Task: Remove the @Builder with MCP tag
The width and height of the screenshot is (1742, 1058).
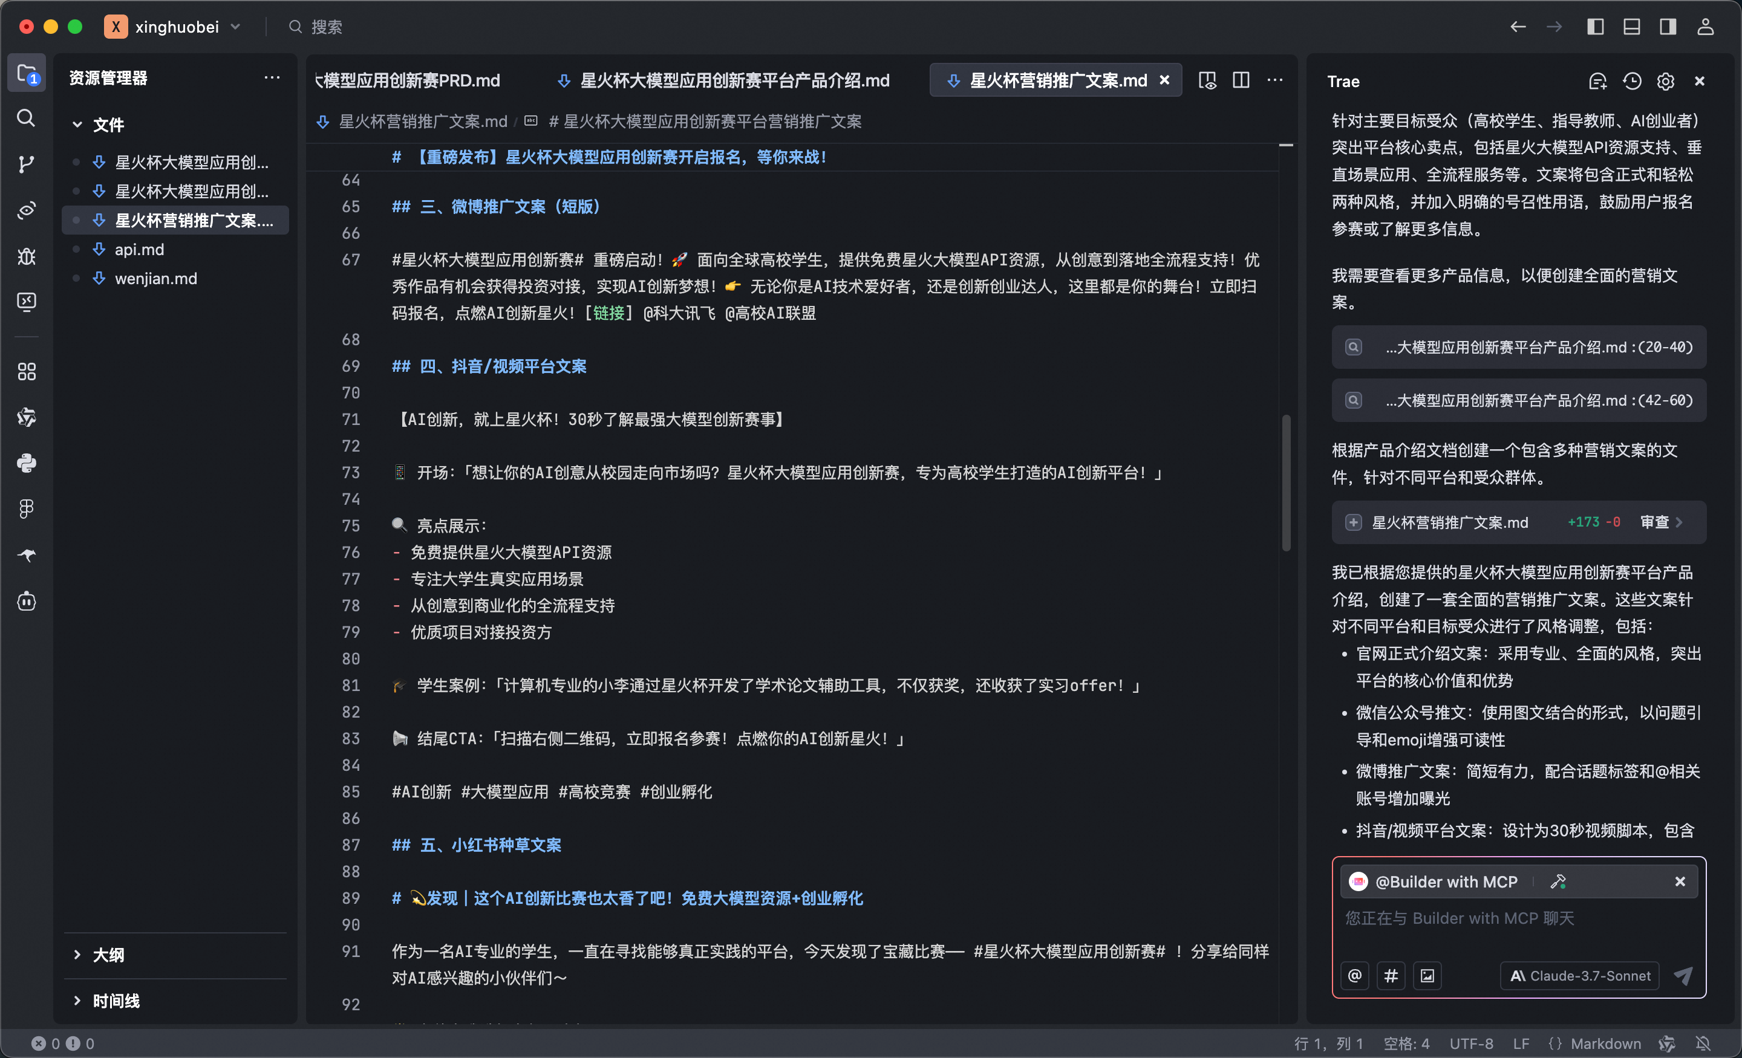Action: [x=1680, y=881]
